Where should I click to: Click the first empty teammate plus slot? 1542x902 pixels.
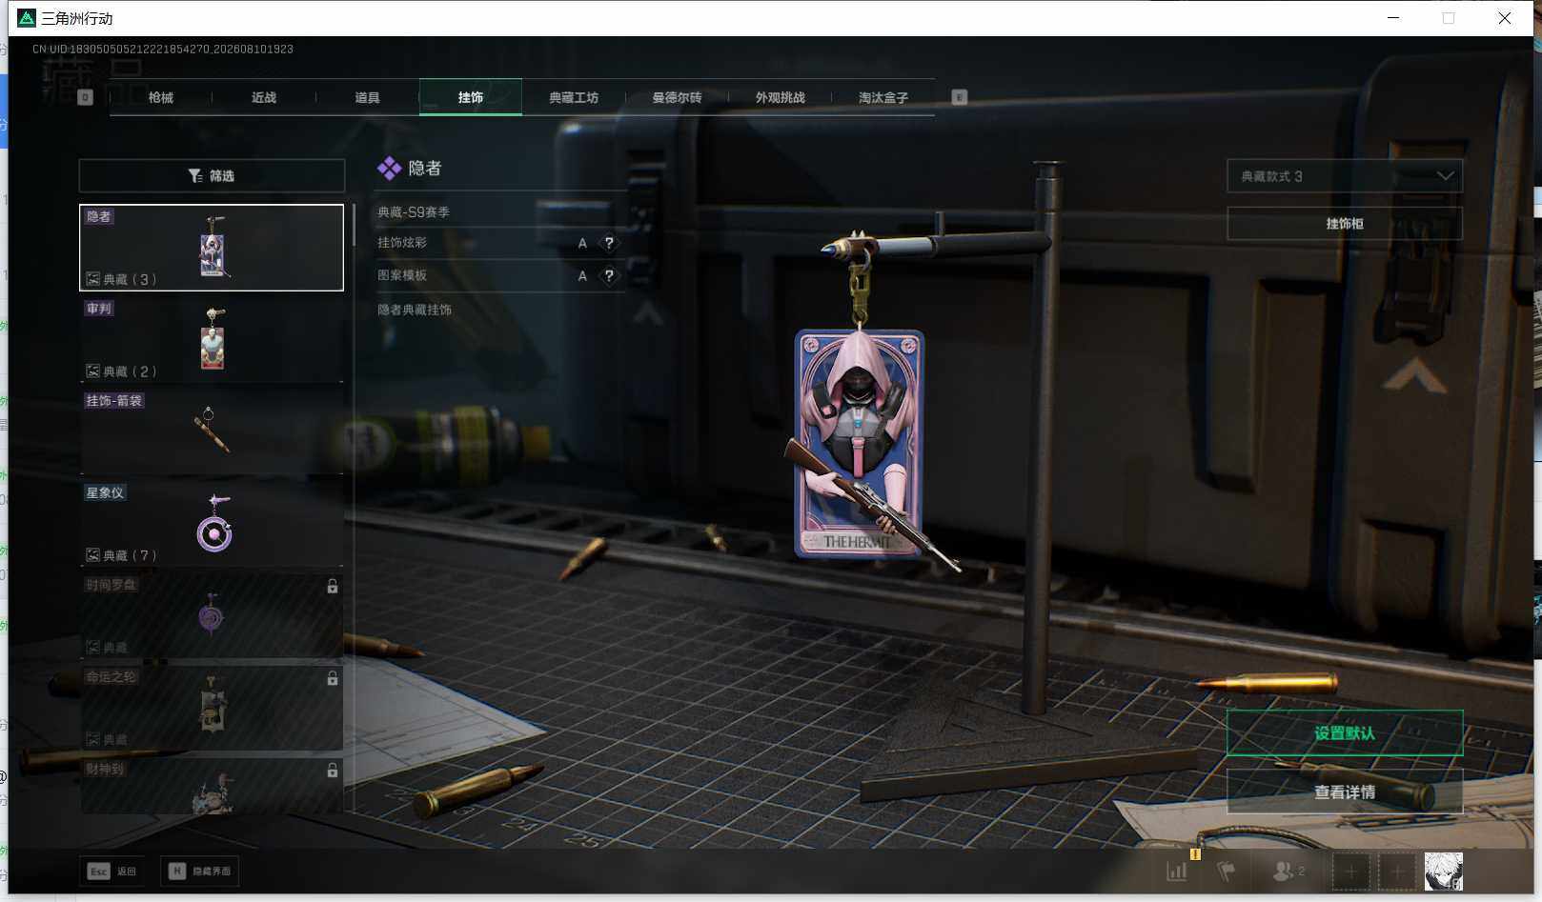[1350, 871]
